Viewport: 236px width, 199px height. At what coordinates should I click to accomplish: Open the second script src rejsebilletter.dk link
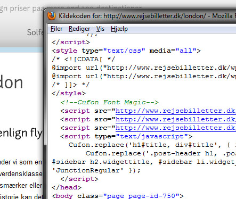(x=176, y=120)
